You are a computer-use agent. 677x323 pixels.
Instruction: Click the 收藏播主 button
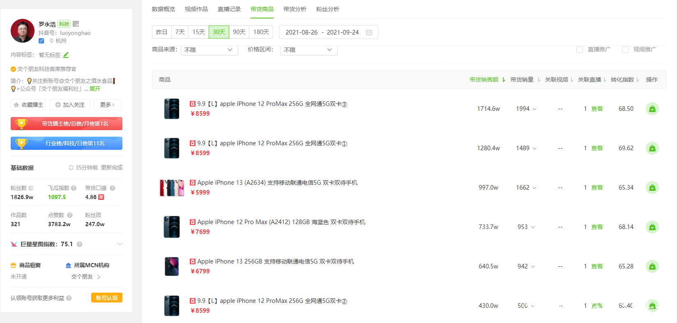28,105
